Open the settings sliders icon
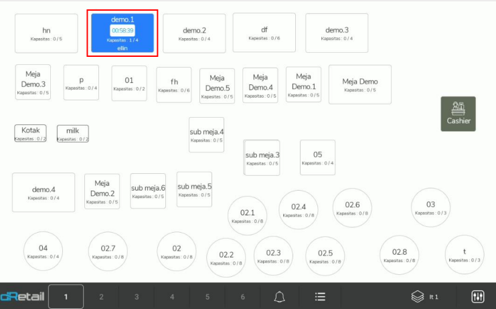The image size is (496, 309). [478, 296]
